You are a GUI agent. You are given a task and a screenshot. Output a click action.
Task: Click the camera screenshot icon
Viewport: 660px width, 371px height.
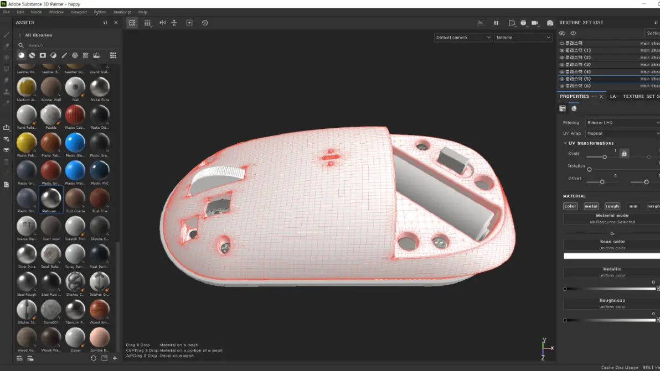(550, 23)
